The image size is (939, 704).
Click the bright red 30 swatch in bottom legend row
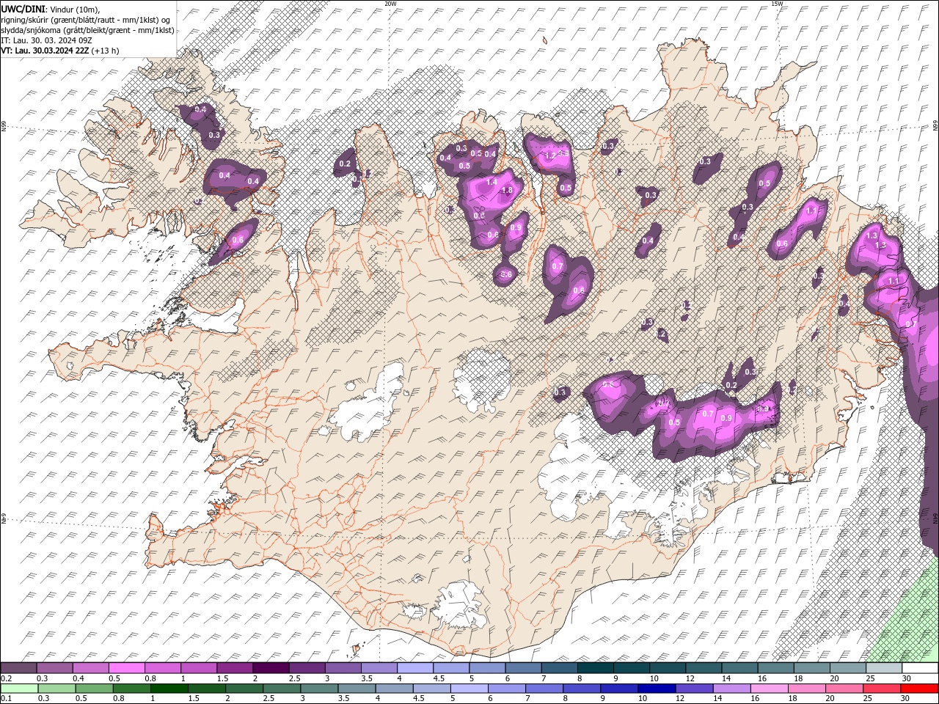(x=920, y=689)
